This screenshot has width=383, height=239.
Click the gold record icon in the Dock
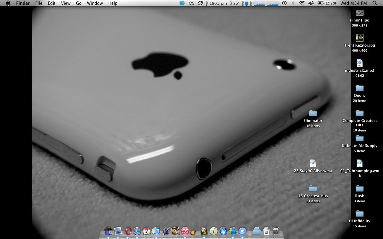coord(204,231)
